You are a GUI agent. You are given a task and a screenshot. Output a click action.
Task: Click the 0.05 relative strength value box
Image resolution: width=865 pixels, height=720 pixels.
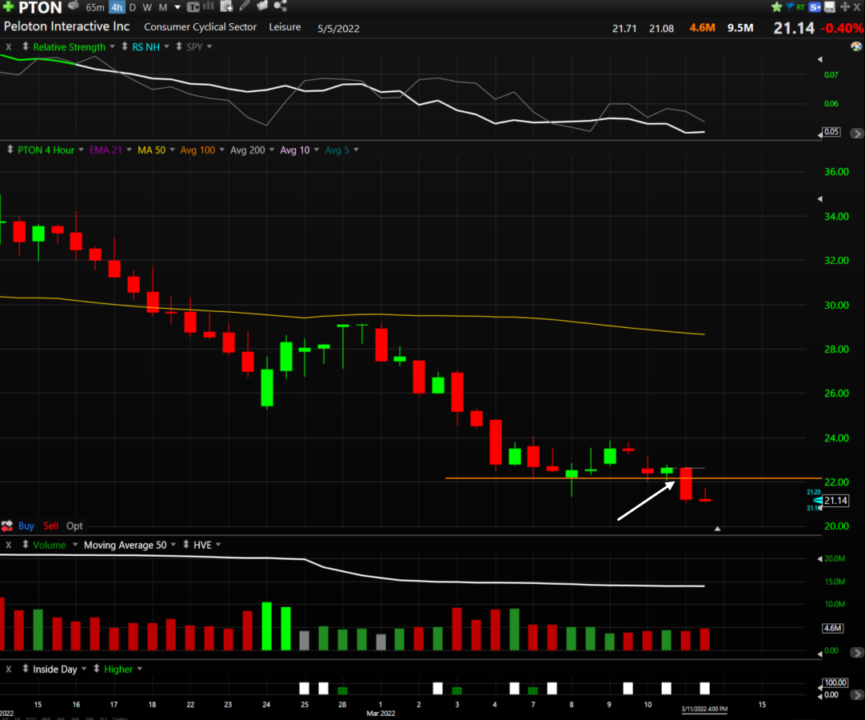pyautogui.click(x=831, y=131)
